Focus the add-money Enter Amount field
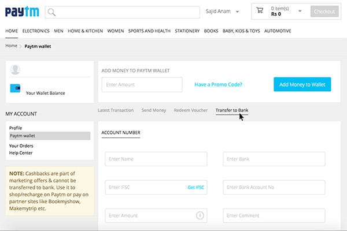Viewport: 347px width, 231px height. (142, 85)
